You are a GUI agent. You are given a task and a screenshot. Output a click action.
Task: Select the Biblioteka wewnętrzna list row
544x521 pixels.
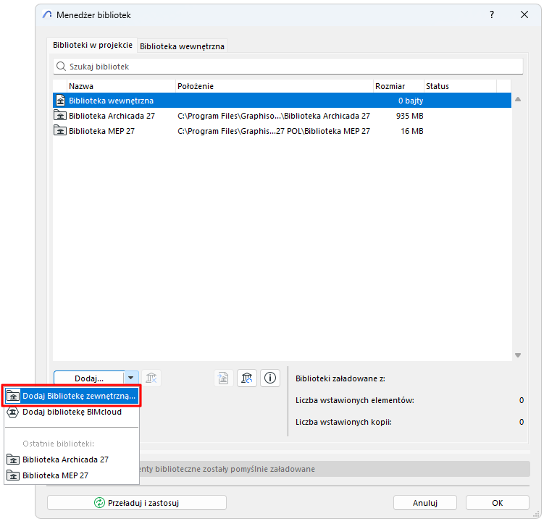click(282, 101)
